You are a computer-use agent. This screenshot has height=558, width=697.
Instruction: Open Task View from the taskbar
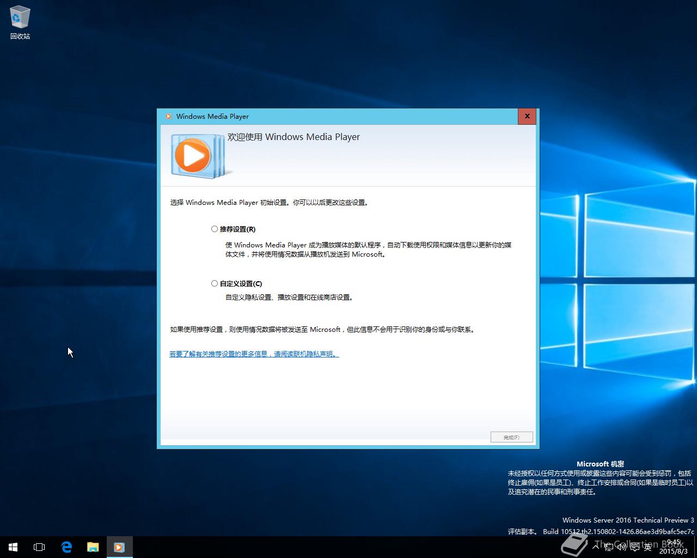coord(39,547)
